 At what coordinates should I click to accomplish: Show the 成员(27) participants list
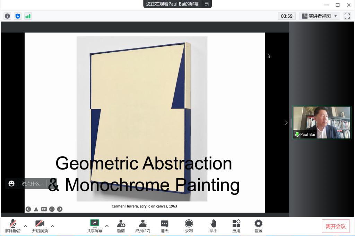[x=142, y=226]
